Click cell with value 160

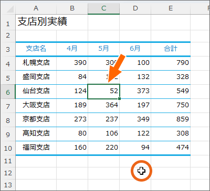[72, 148]
